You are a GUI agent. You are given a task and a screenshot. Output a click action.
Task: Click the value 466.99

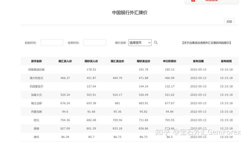click(x=170, y=78)
